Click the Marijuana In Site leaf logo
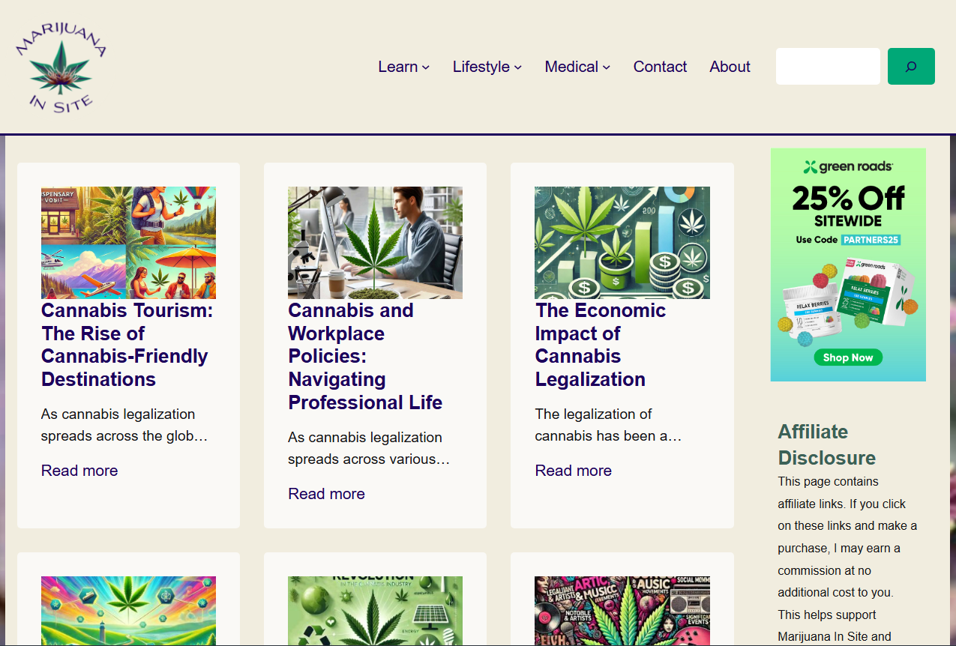This screenshot has width=956, height=646. (61, 66)
